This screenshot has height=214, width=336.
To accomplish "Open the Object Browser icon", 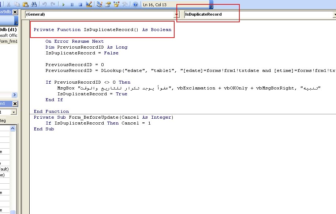I will pyautogui.click(x=116, y=4).
